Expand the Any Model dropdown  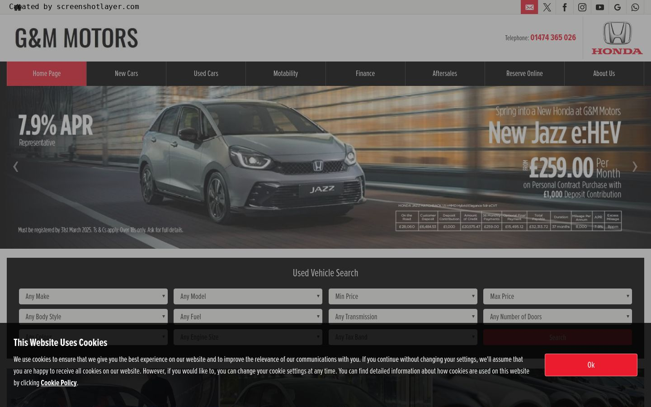point(248,297)
